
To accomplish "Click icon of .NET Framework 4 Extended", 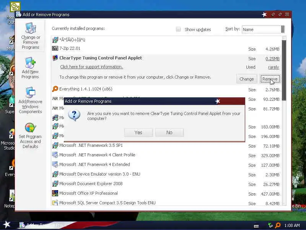I will tap(55, 164).
